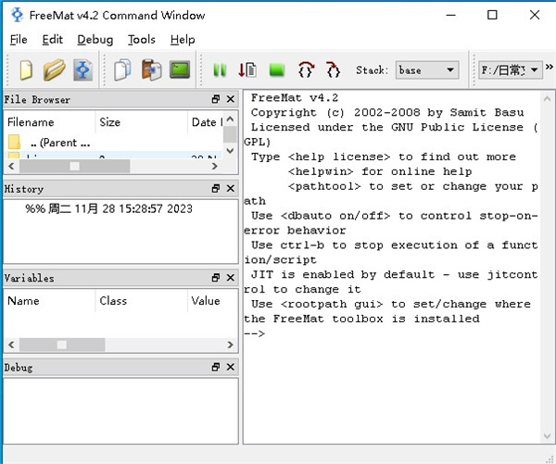Open the Debug menu
The height and width of the screenshot is (464, 556).
coord(95,40)
